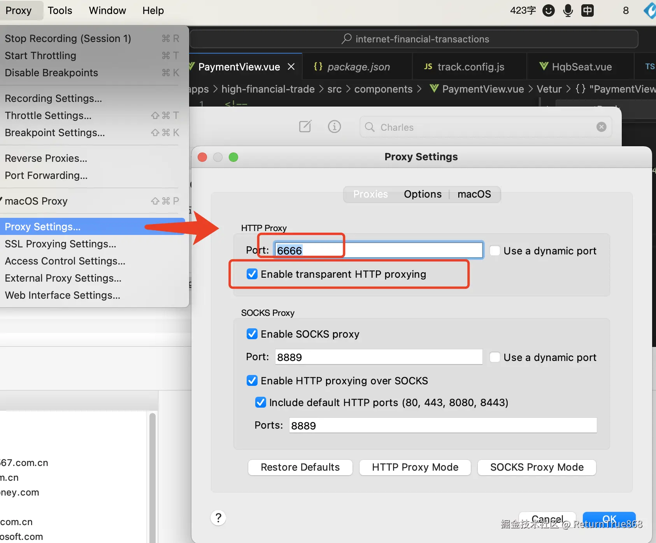Select Start Throttling menu item
The width and height of the screenshot is (656, 543).
click(93, 56)
